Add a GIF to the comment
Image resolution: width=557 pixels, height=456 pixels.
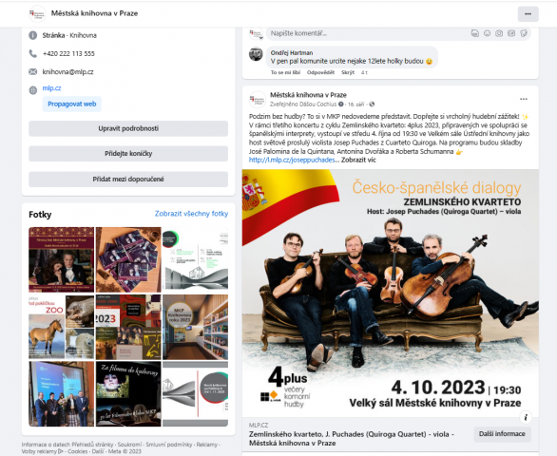511,33
